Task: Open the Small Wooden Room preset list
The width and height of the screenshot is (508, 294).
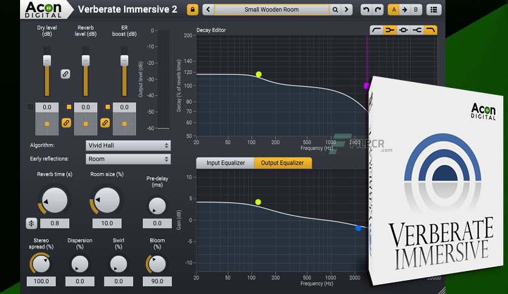Action: point(272,10)
